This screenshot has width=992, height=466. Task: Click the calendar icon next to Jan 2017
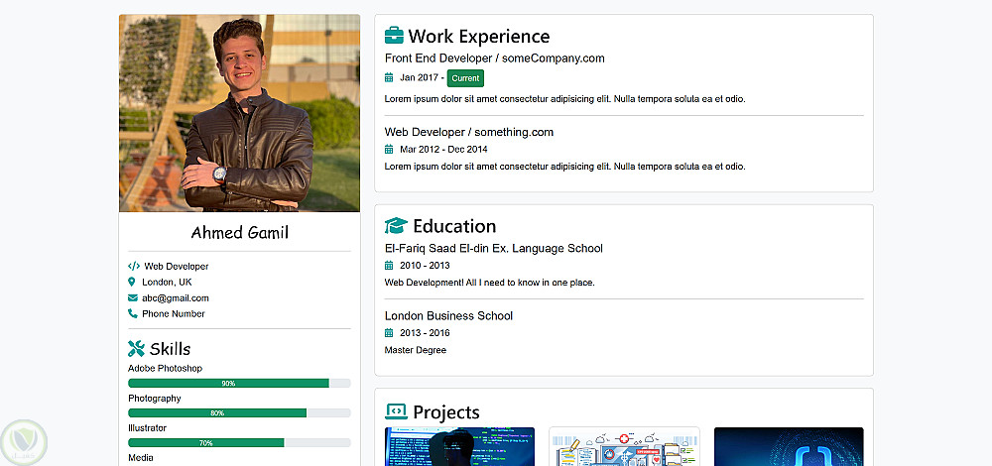(389, 77)
